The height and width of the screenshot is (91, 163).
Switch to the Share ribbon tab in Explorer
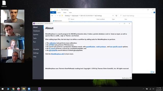coord(65,12)
